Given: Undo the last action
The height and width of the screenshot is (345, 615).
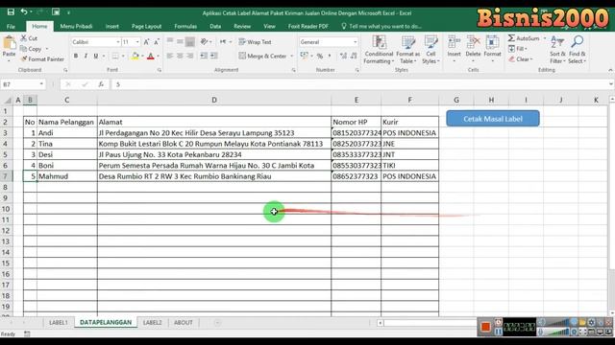Looking at the screenshot, I should click(24, 12).
